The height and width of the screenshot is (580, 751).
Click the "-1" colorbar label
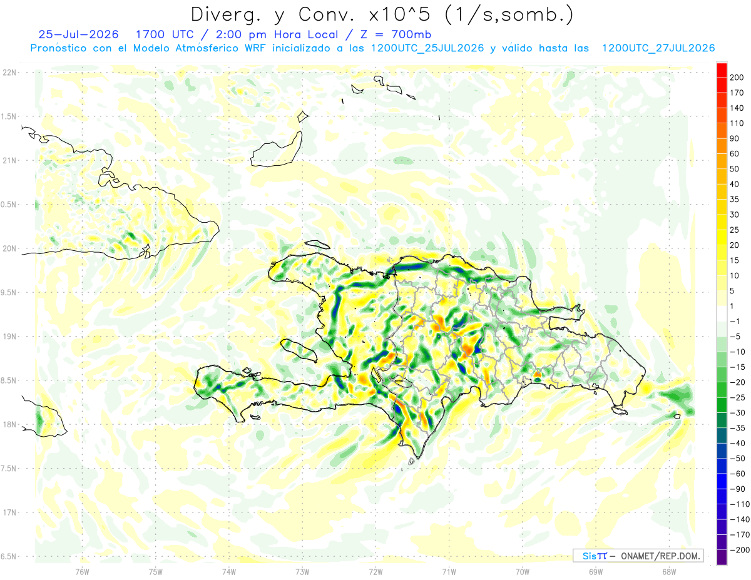tap(736, 322)
